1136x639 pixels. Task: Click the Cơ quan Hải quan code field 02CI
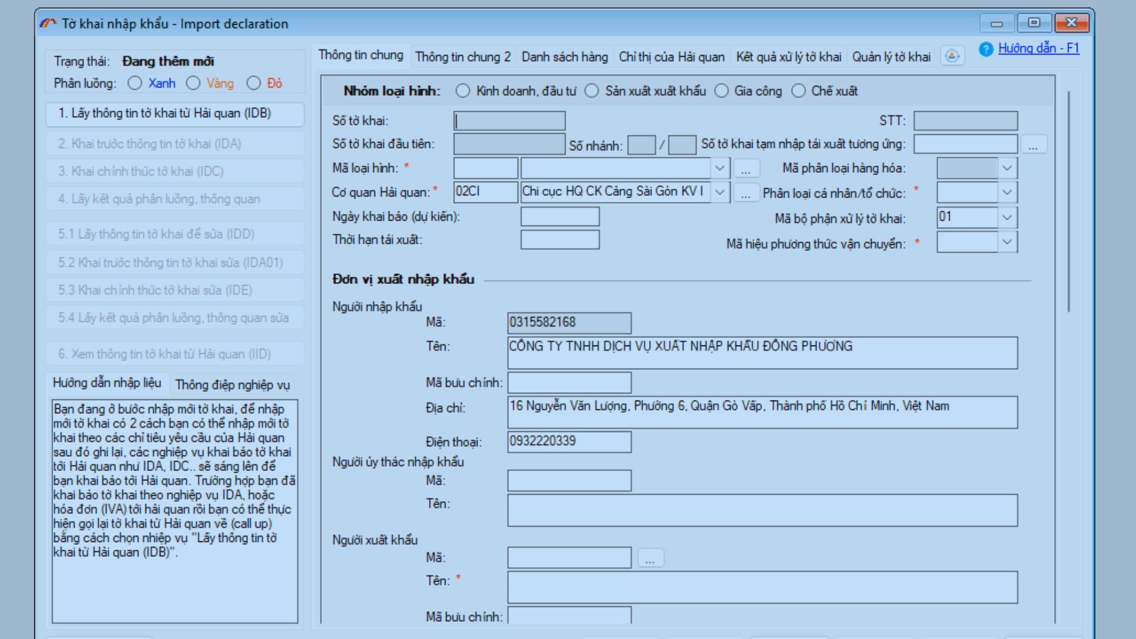486,192
